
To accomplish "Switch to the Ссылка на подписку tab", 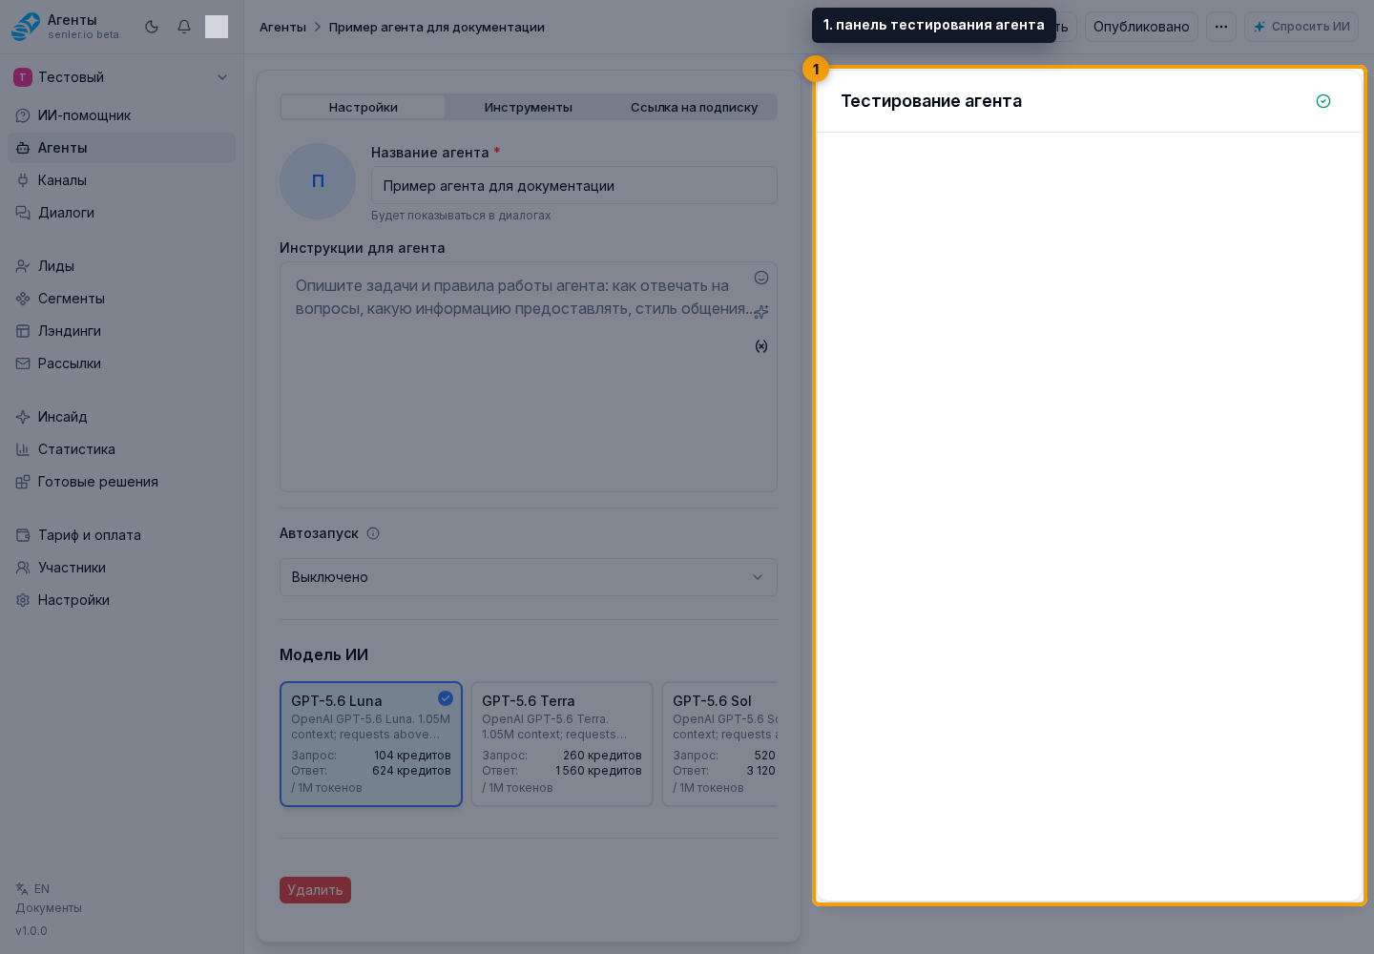I will pyautogui.click(x=694, y=107).
